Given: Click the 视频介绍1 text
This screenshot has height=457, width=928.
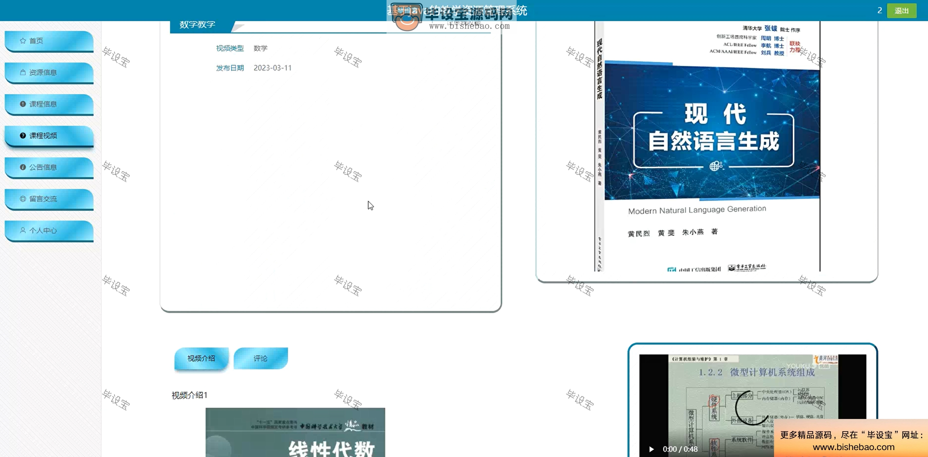Looking at the screenshot, I should pos(190,395).
